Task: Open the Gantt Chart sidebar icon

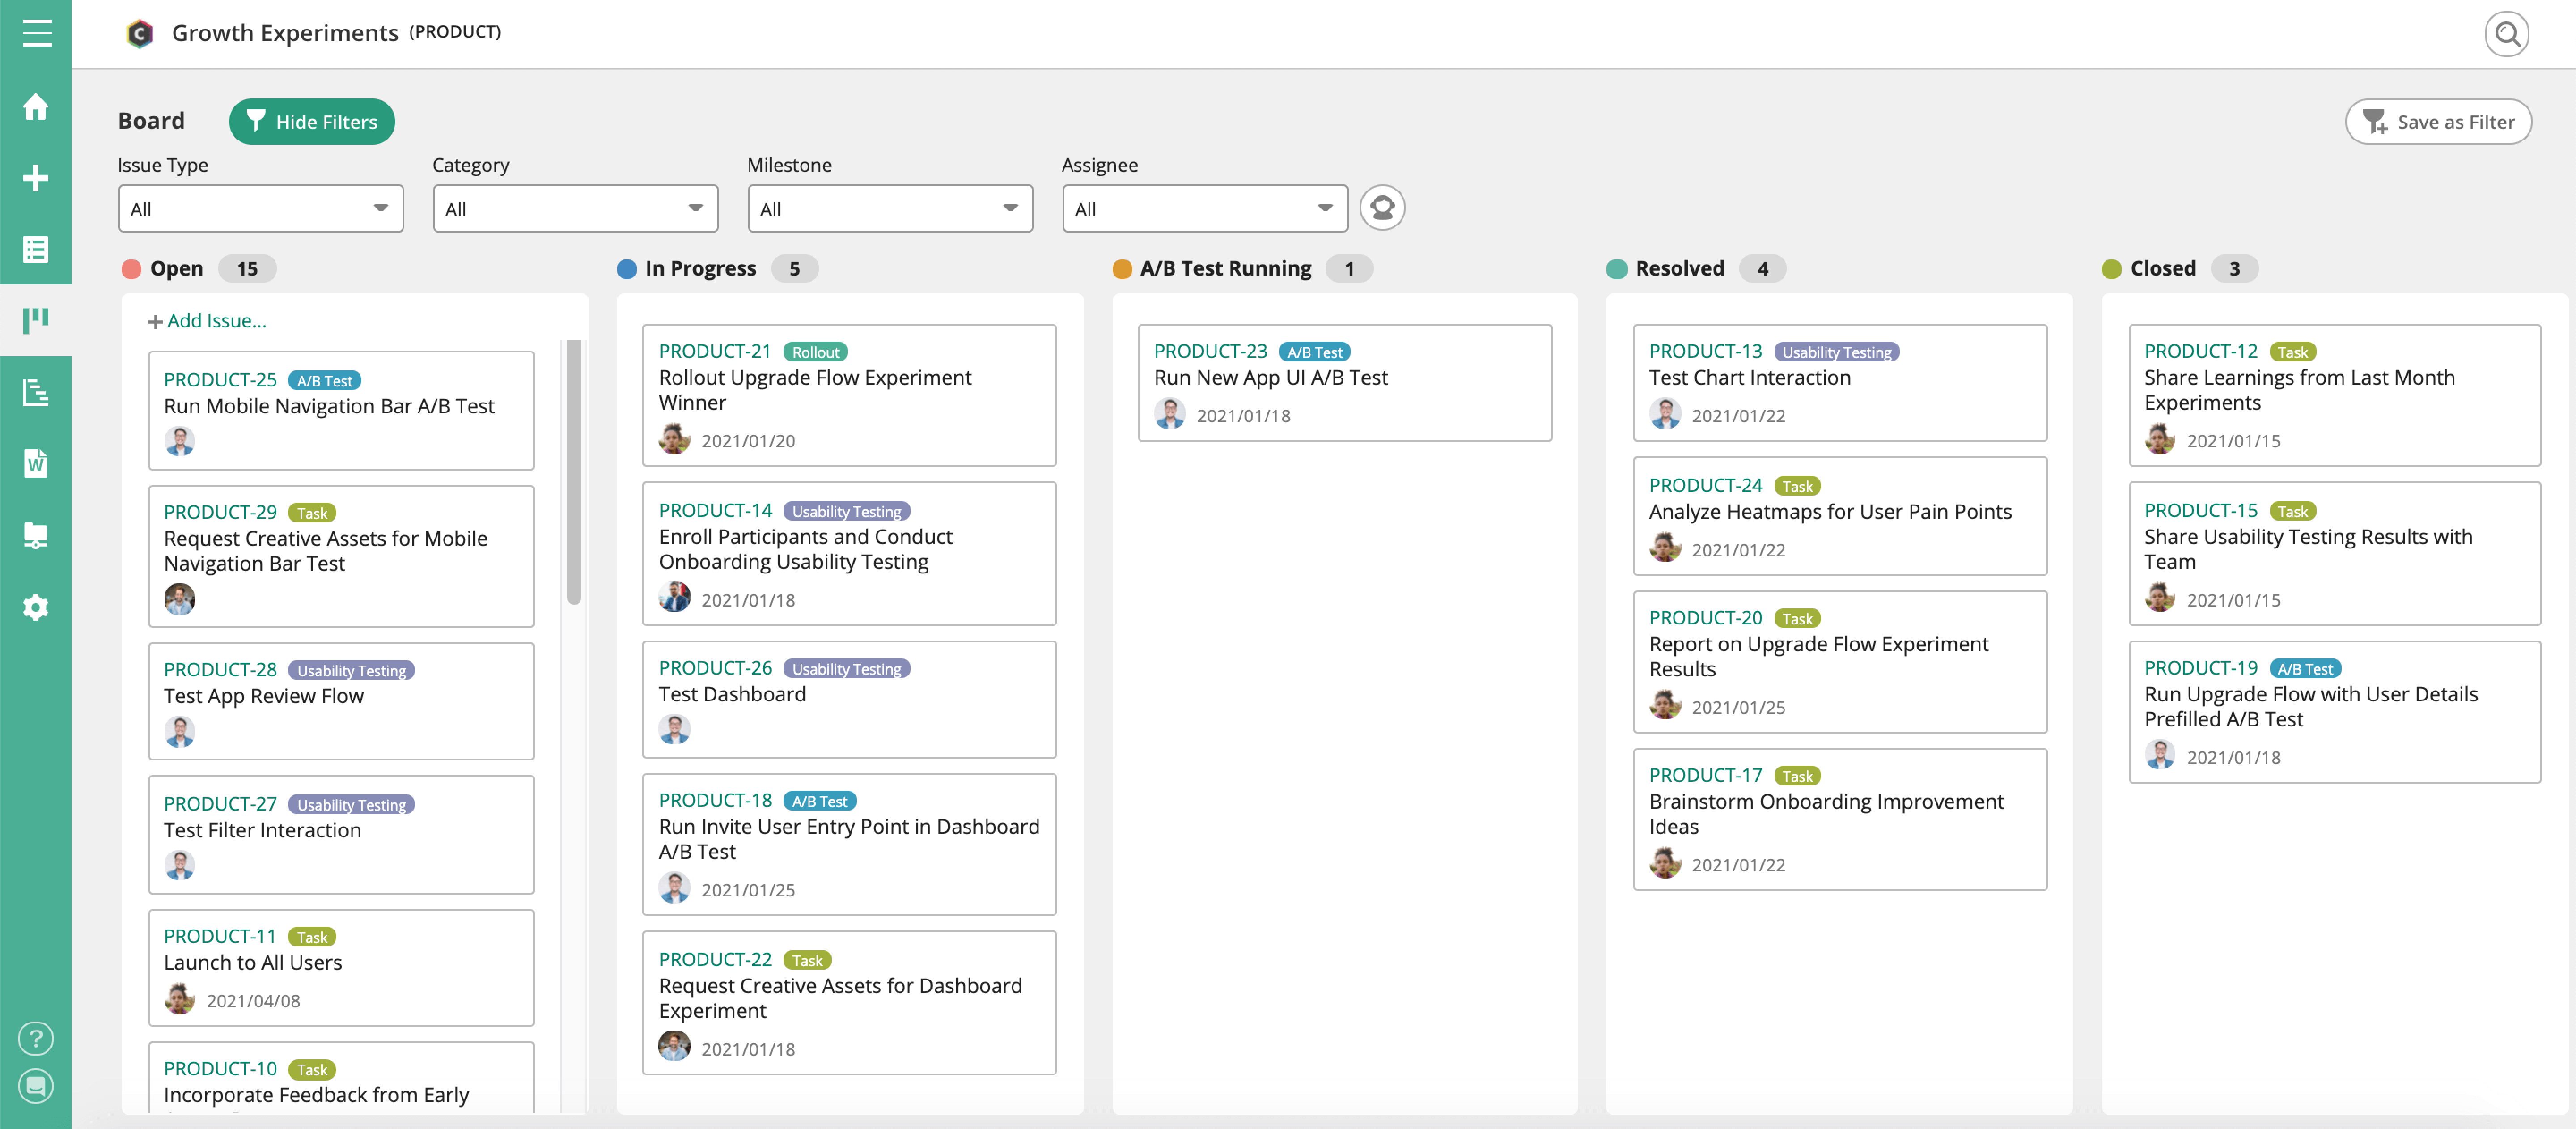Action: click(x=36, y=392)
